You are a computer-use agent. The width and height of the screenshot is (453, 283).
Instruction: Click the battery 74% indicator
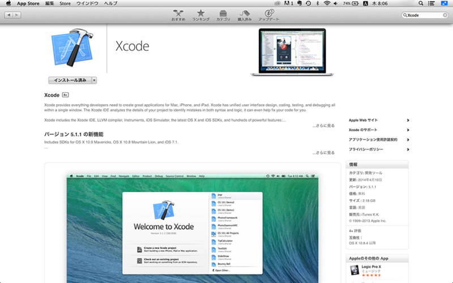[x=351, y=3]
